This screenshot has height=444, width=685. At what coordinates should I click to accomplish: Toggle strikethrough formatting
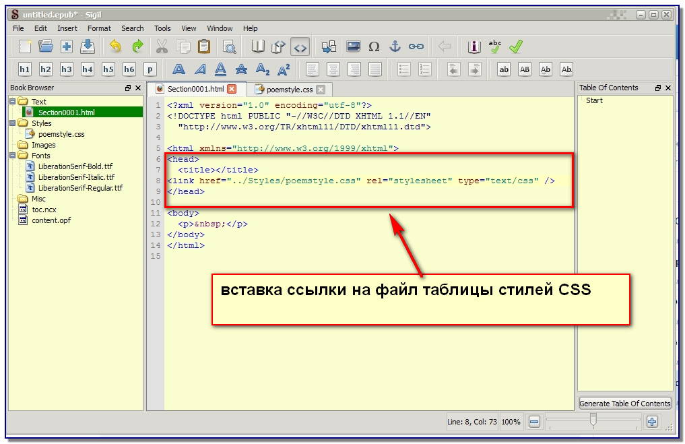click(x=241, y=69)
